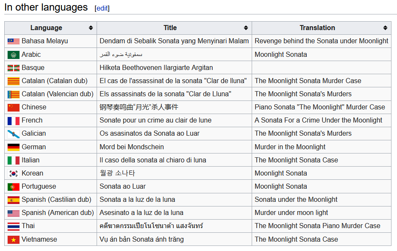
Task: Click the Chinese flag icon
Action: click(13, 107)
